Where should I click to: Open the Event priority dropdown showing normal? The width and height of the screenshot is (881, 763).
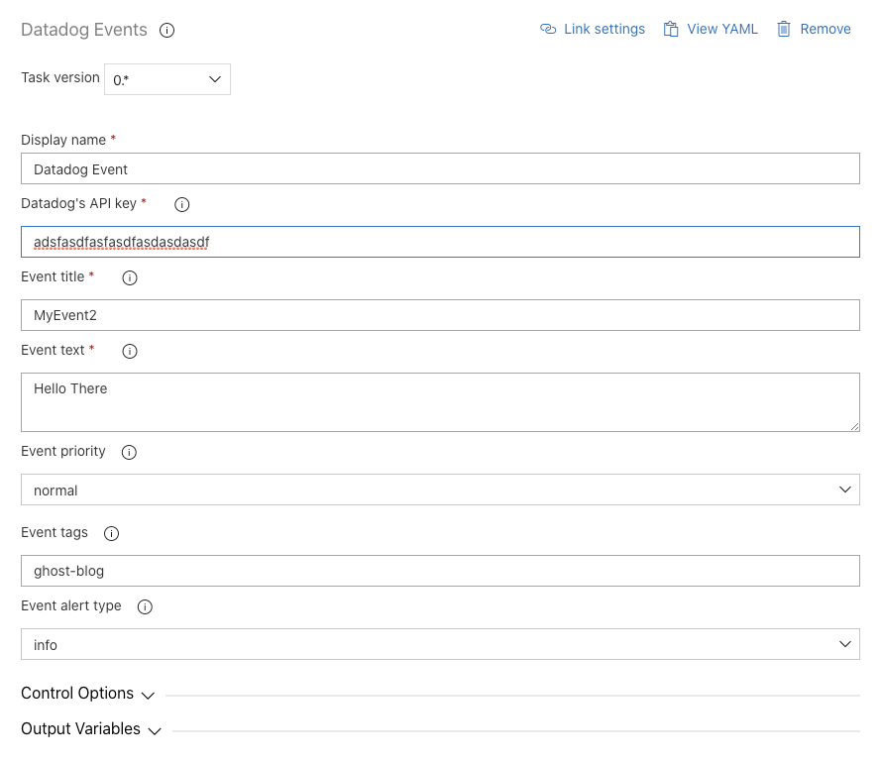coord(440,490)
